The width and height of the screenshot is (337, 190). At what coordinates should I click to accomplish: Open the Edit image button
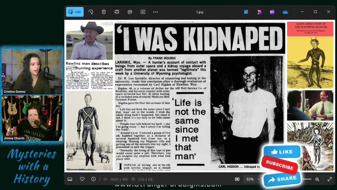[x=75, y=12]
